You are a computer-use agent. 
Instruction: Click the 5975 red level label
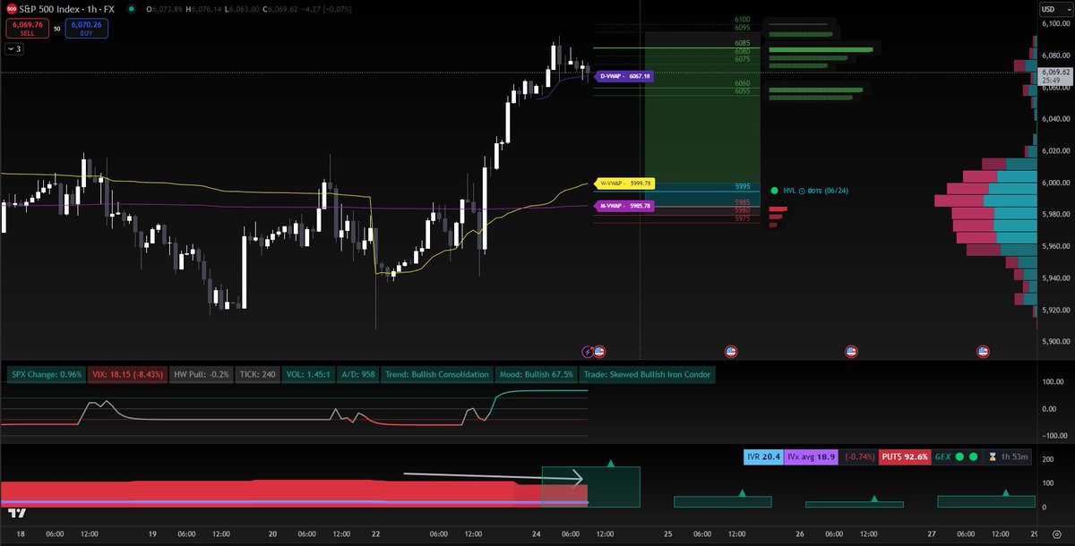click(742, 218)
